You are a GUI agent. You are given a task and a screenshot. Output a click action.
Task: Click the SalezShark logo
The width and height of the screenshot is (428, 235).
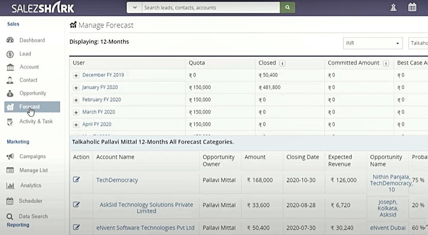point(43,8)
